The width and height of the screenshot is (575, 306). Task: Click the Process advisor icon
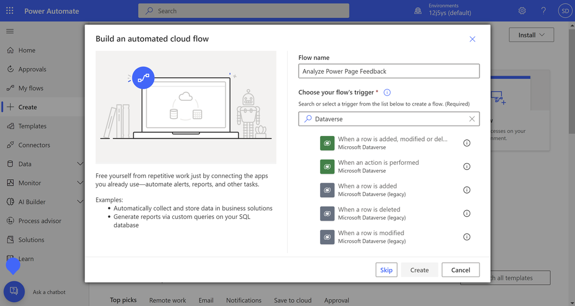[10, 221]
